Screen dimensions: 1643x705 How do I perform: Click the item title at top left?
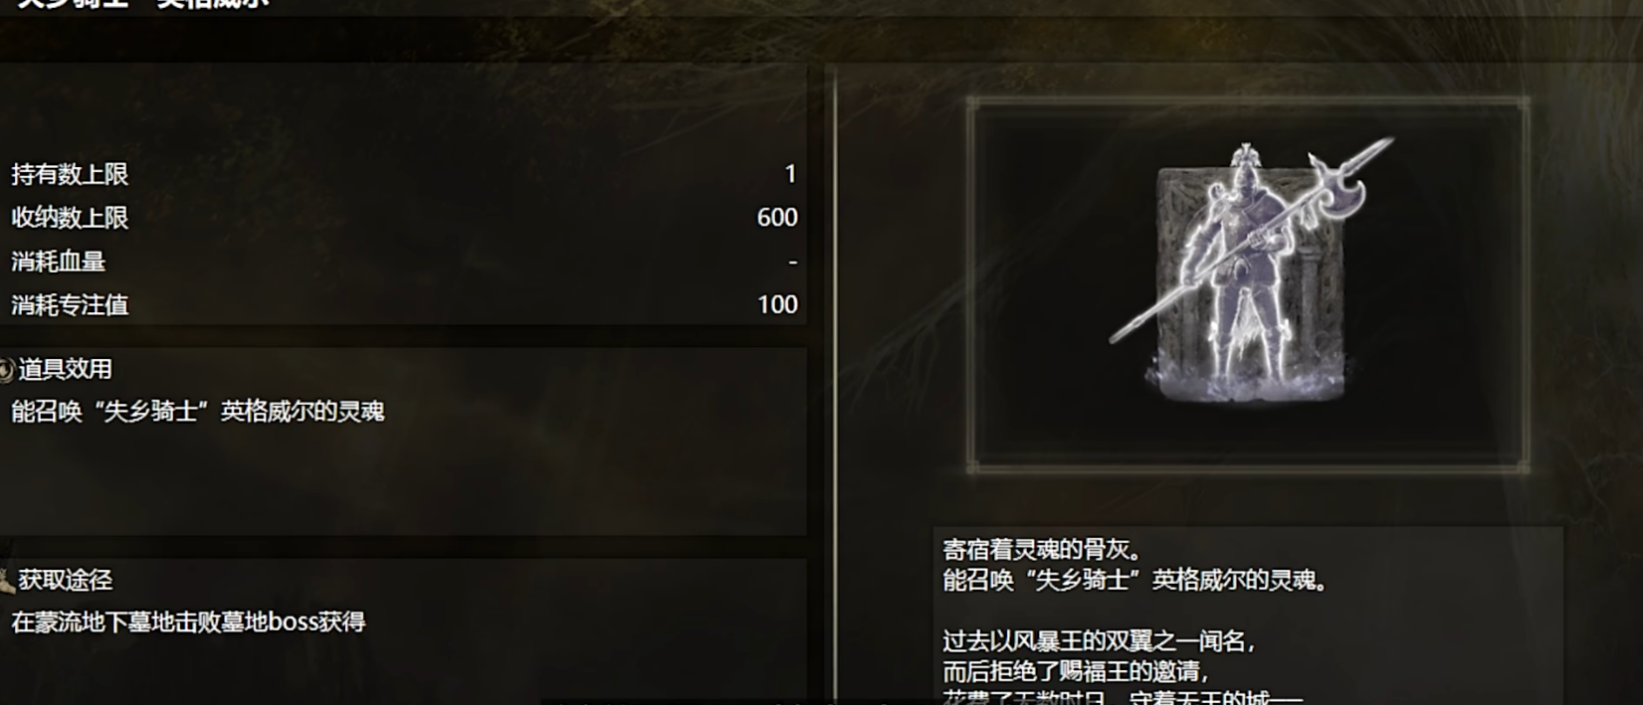click(144, 3)
